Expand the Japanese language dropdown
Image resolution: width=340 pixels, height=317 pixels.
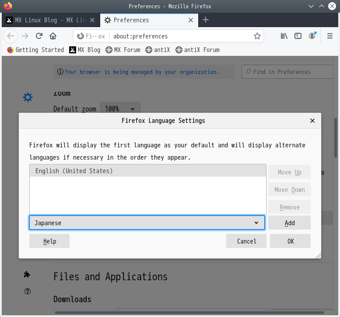[x=147, y=223]
